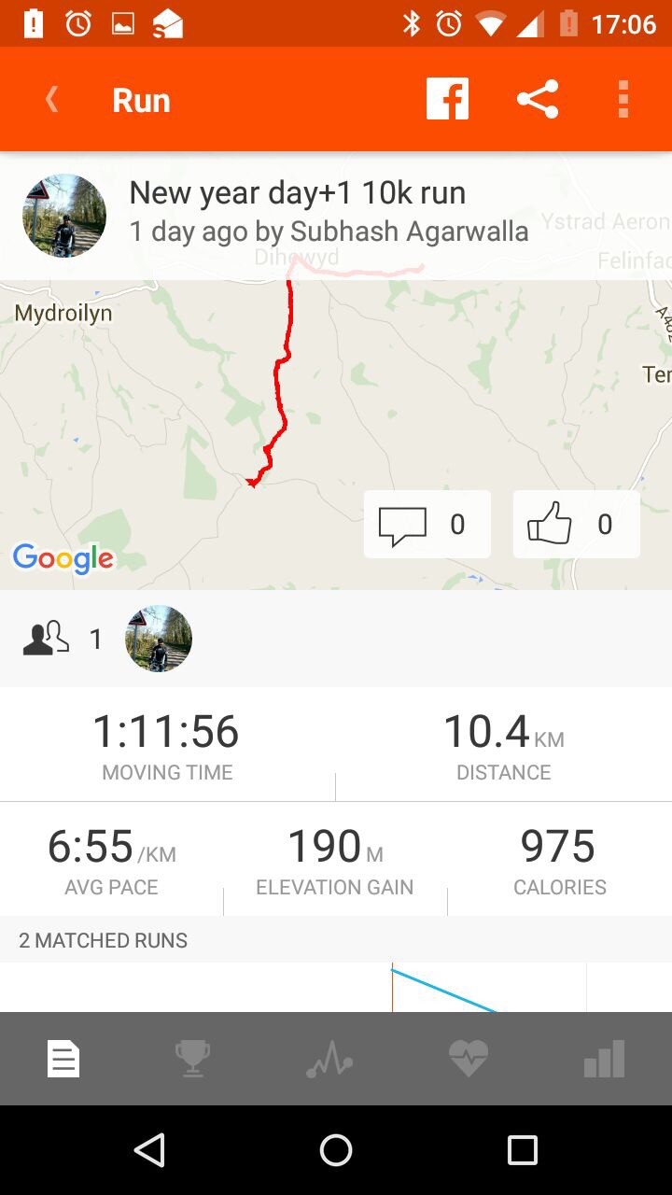Viewport: 672px width, 1195px height.
Task: Tap the Google logo on the map
Action: [63, 558]
